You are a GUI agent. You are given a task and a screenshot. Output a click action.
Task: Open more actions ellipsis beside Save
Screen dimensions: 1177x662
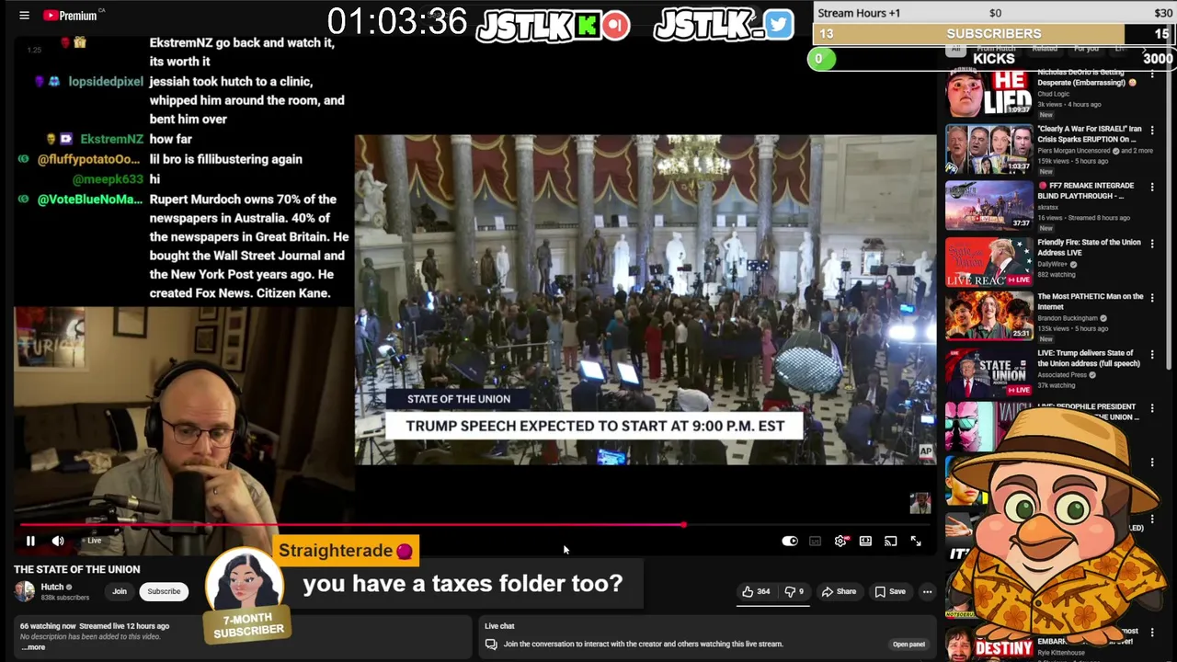pyautogui.click(x=927, y=592)
